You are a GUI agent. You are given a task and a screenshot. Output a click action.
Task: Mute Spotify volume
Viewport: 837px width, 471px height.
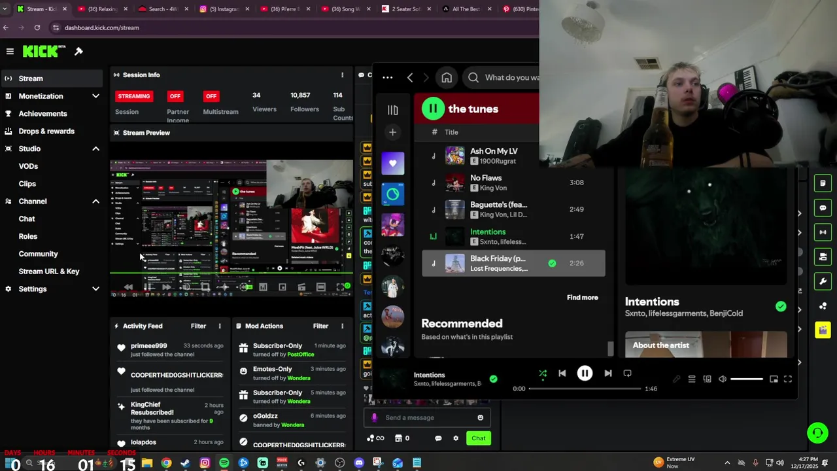[723, 379]
